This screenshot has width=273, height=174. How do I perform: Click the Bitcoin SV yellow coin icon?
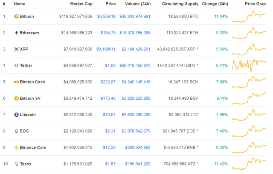pyautogui.click(x=16, y=98)
